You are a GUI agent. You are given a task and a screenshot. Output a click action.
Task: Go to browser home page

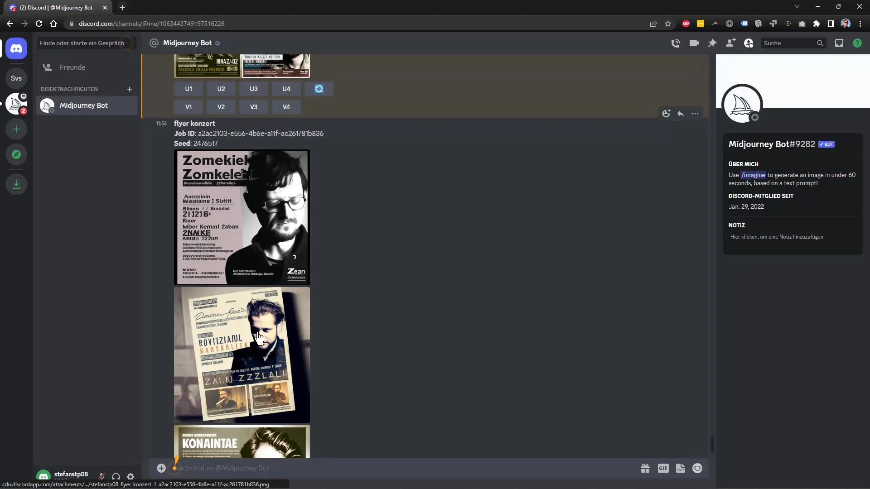[x=53, y=24]
